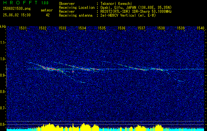
Task: Click the 1531 time marker
Action: [23, 28]
